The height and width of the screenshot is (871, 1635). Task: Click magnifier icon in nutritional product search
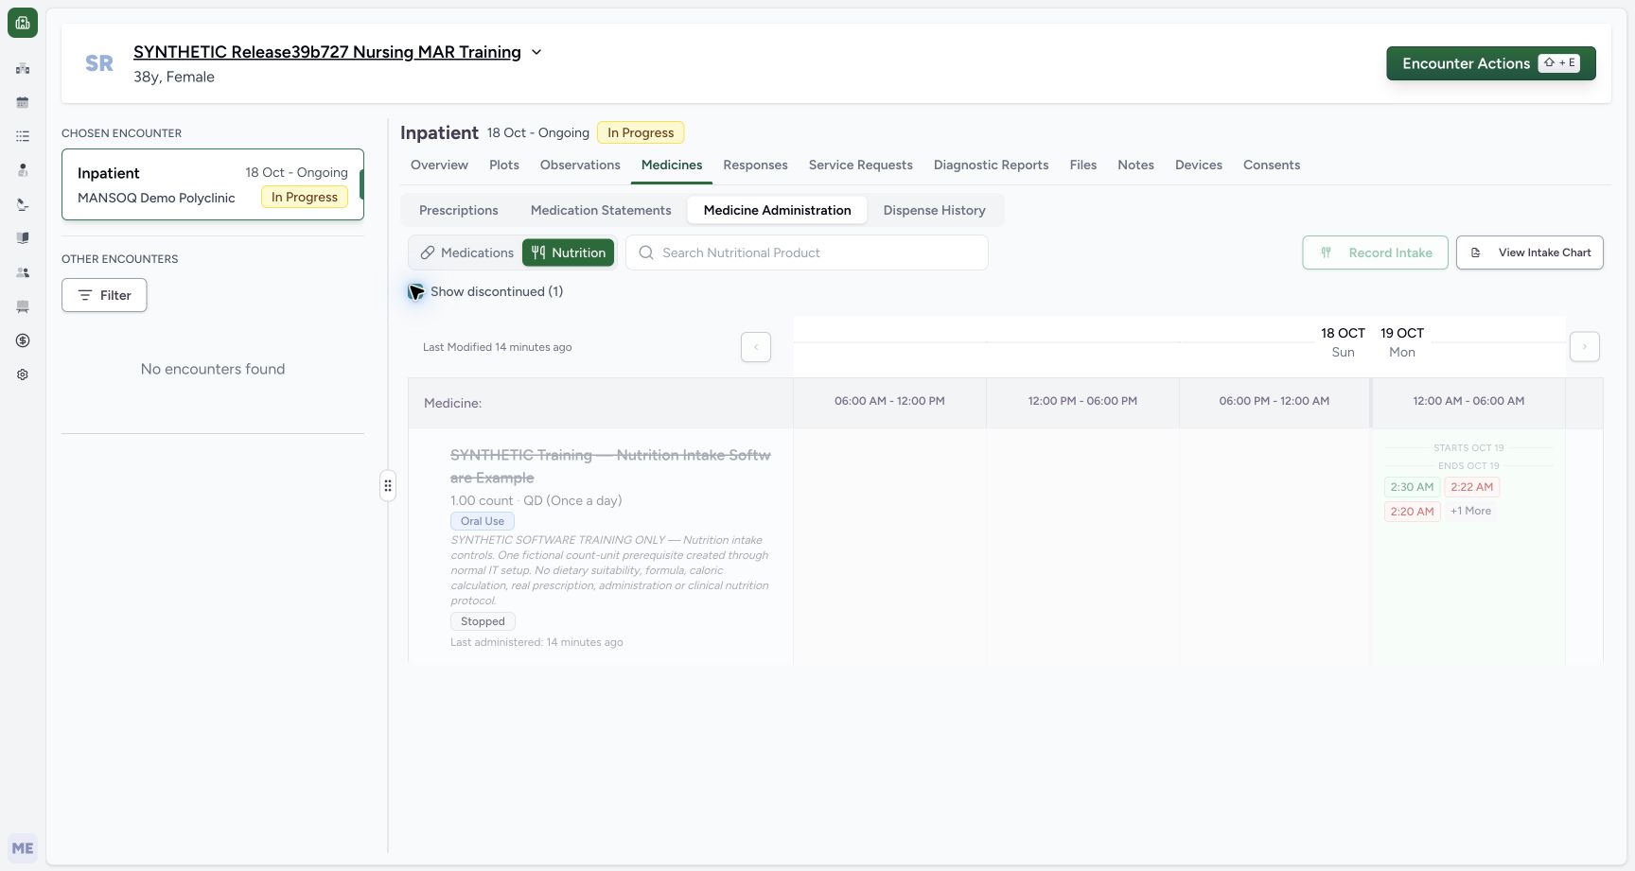click(x=646, y=253)
